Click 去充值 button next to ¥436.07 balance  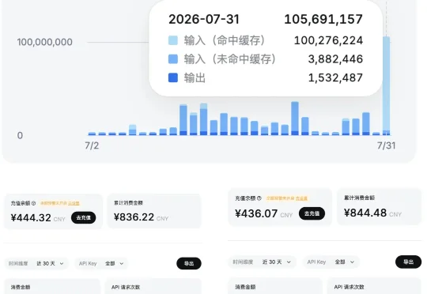[x=312, y=213]
